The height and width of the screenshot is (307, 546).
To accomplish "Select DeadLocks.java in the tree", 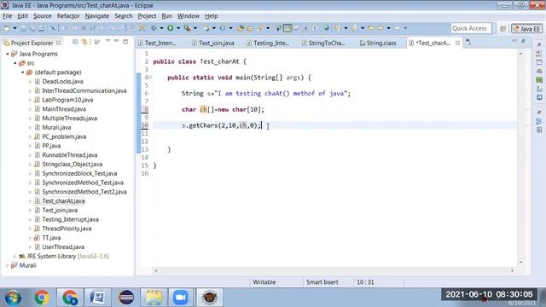I will (62, 82).
